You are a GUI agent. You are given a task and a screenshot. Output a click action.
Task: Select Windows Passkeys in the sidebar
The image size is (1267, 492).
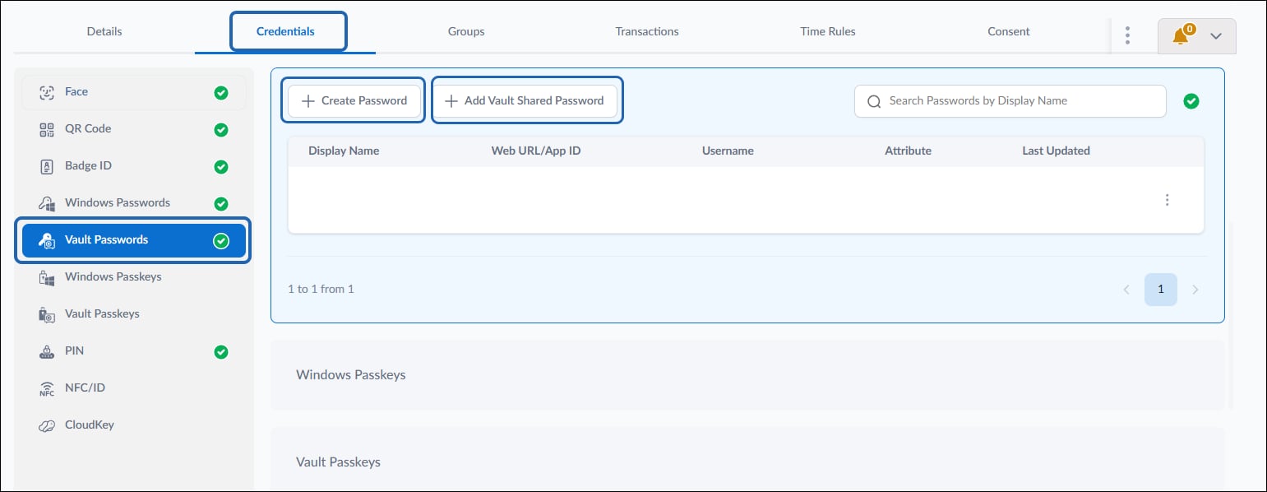pos(133,277)
